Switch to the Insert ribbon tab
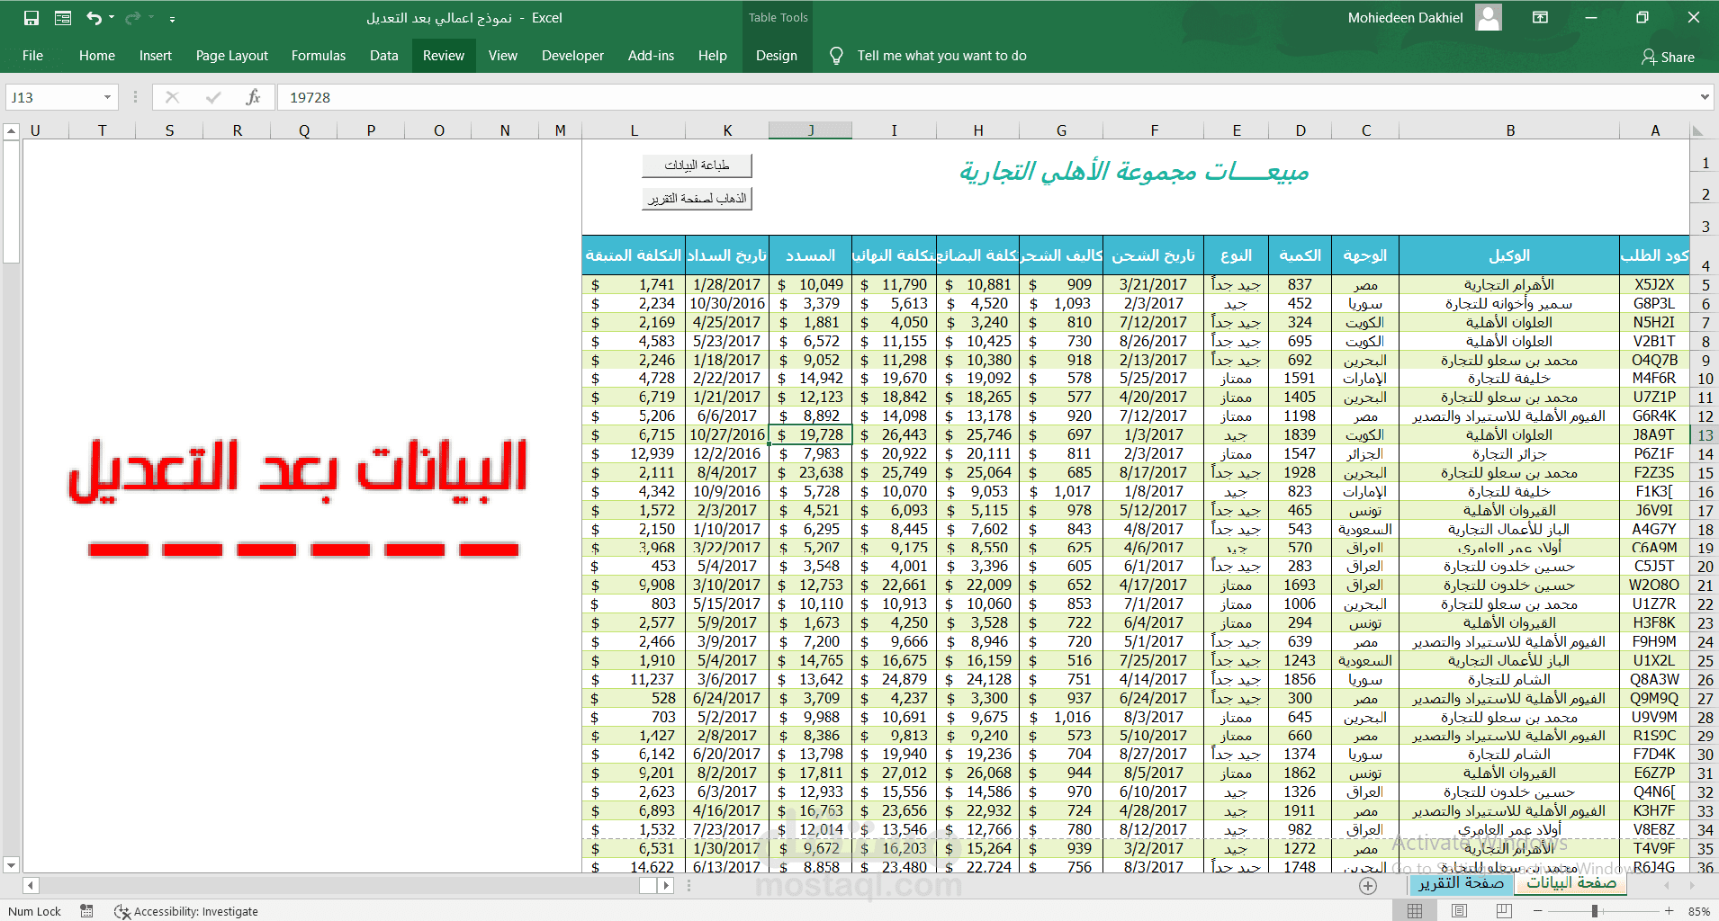 pyautogui.click(x=156, y=56)
